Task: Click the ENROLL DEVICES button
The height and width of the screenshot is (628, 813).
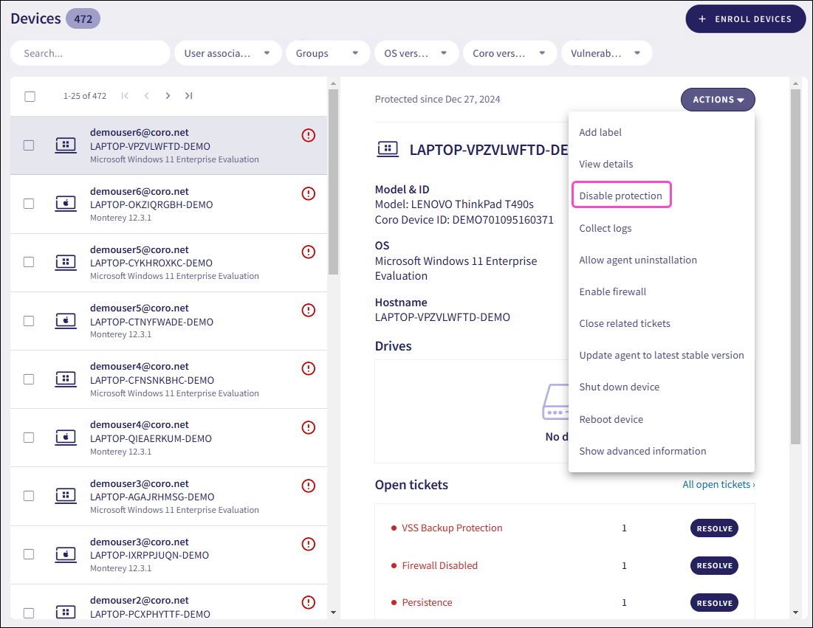Action: coord(746,18)
